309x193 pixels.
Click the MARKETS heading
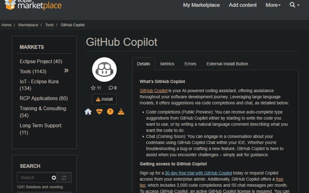32,47
